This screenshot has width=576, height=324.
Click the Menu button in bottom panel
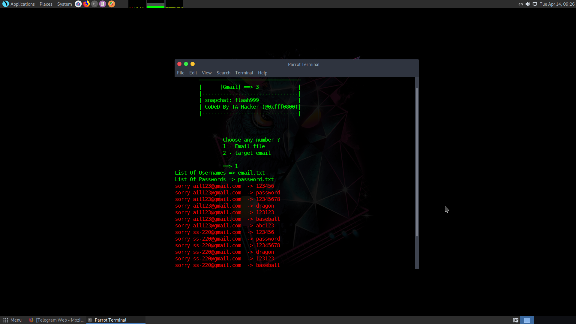pos(12,320)
